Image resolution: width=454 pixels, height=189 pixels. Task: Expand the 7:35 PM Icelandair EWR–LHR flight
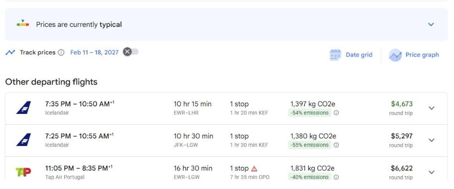[431, 108]
